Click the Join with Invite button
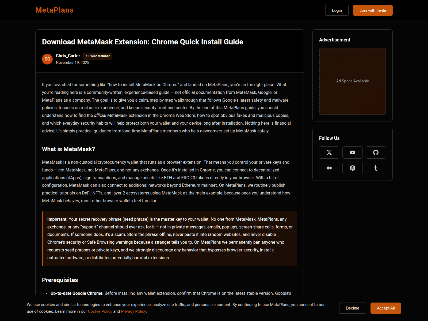Screen dimensions: 428x321 [x=373, y=10]
